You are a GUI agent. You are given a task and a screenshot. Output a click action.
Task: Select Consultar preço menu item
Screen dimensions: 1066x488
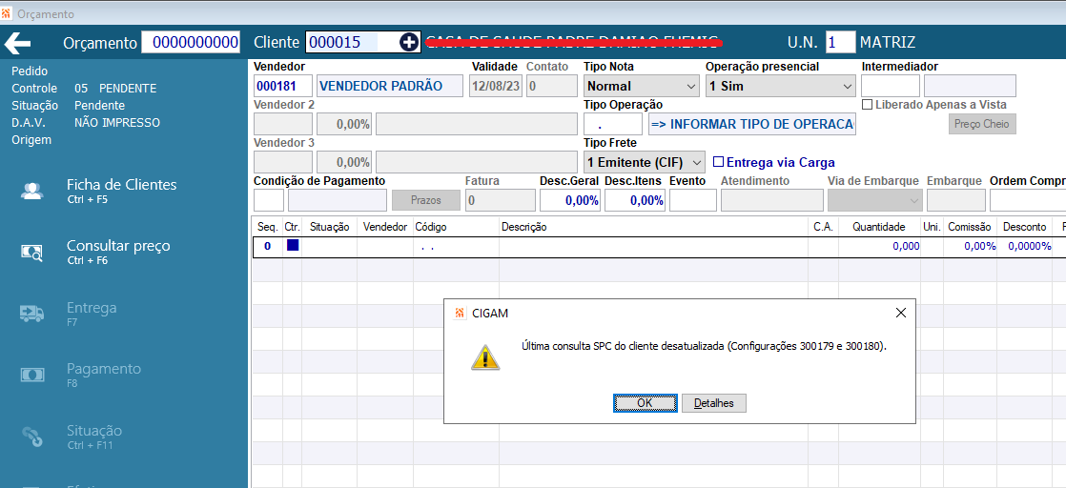pyautogui.click(x=118, y=252)
